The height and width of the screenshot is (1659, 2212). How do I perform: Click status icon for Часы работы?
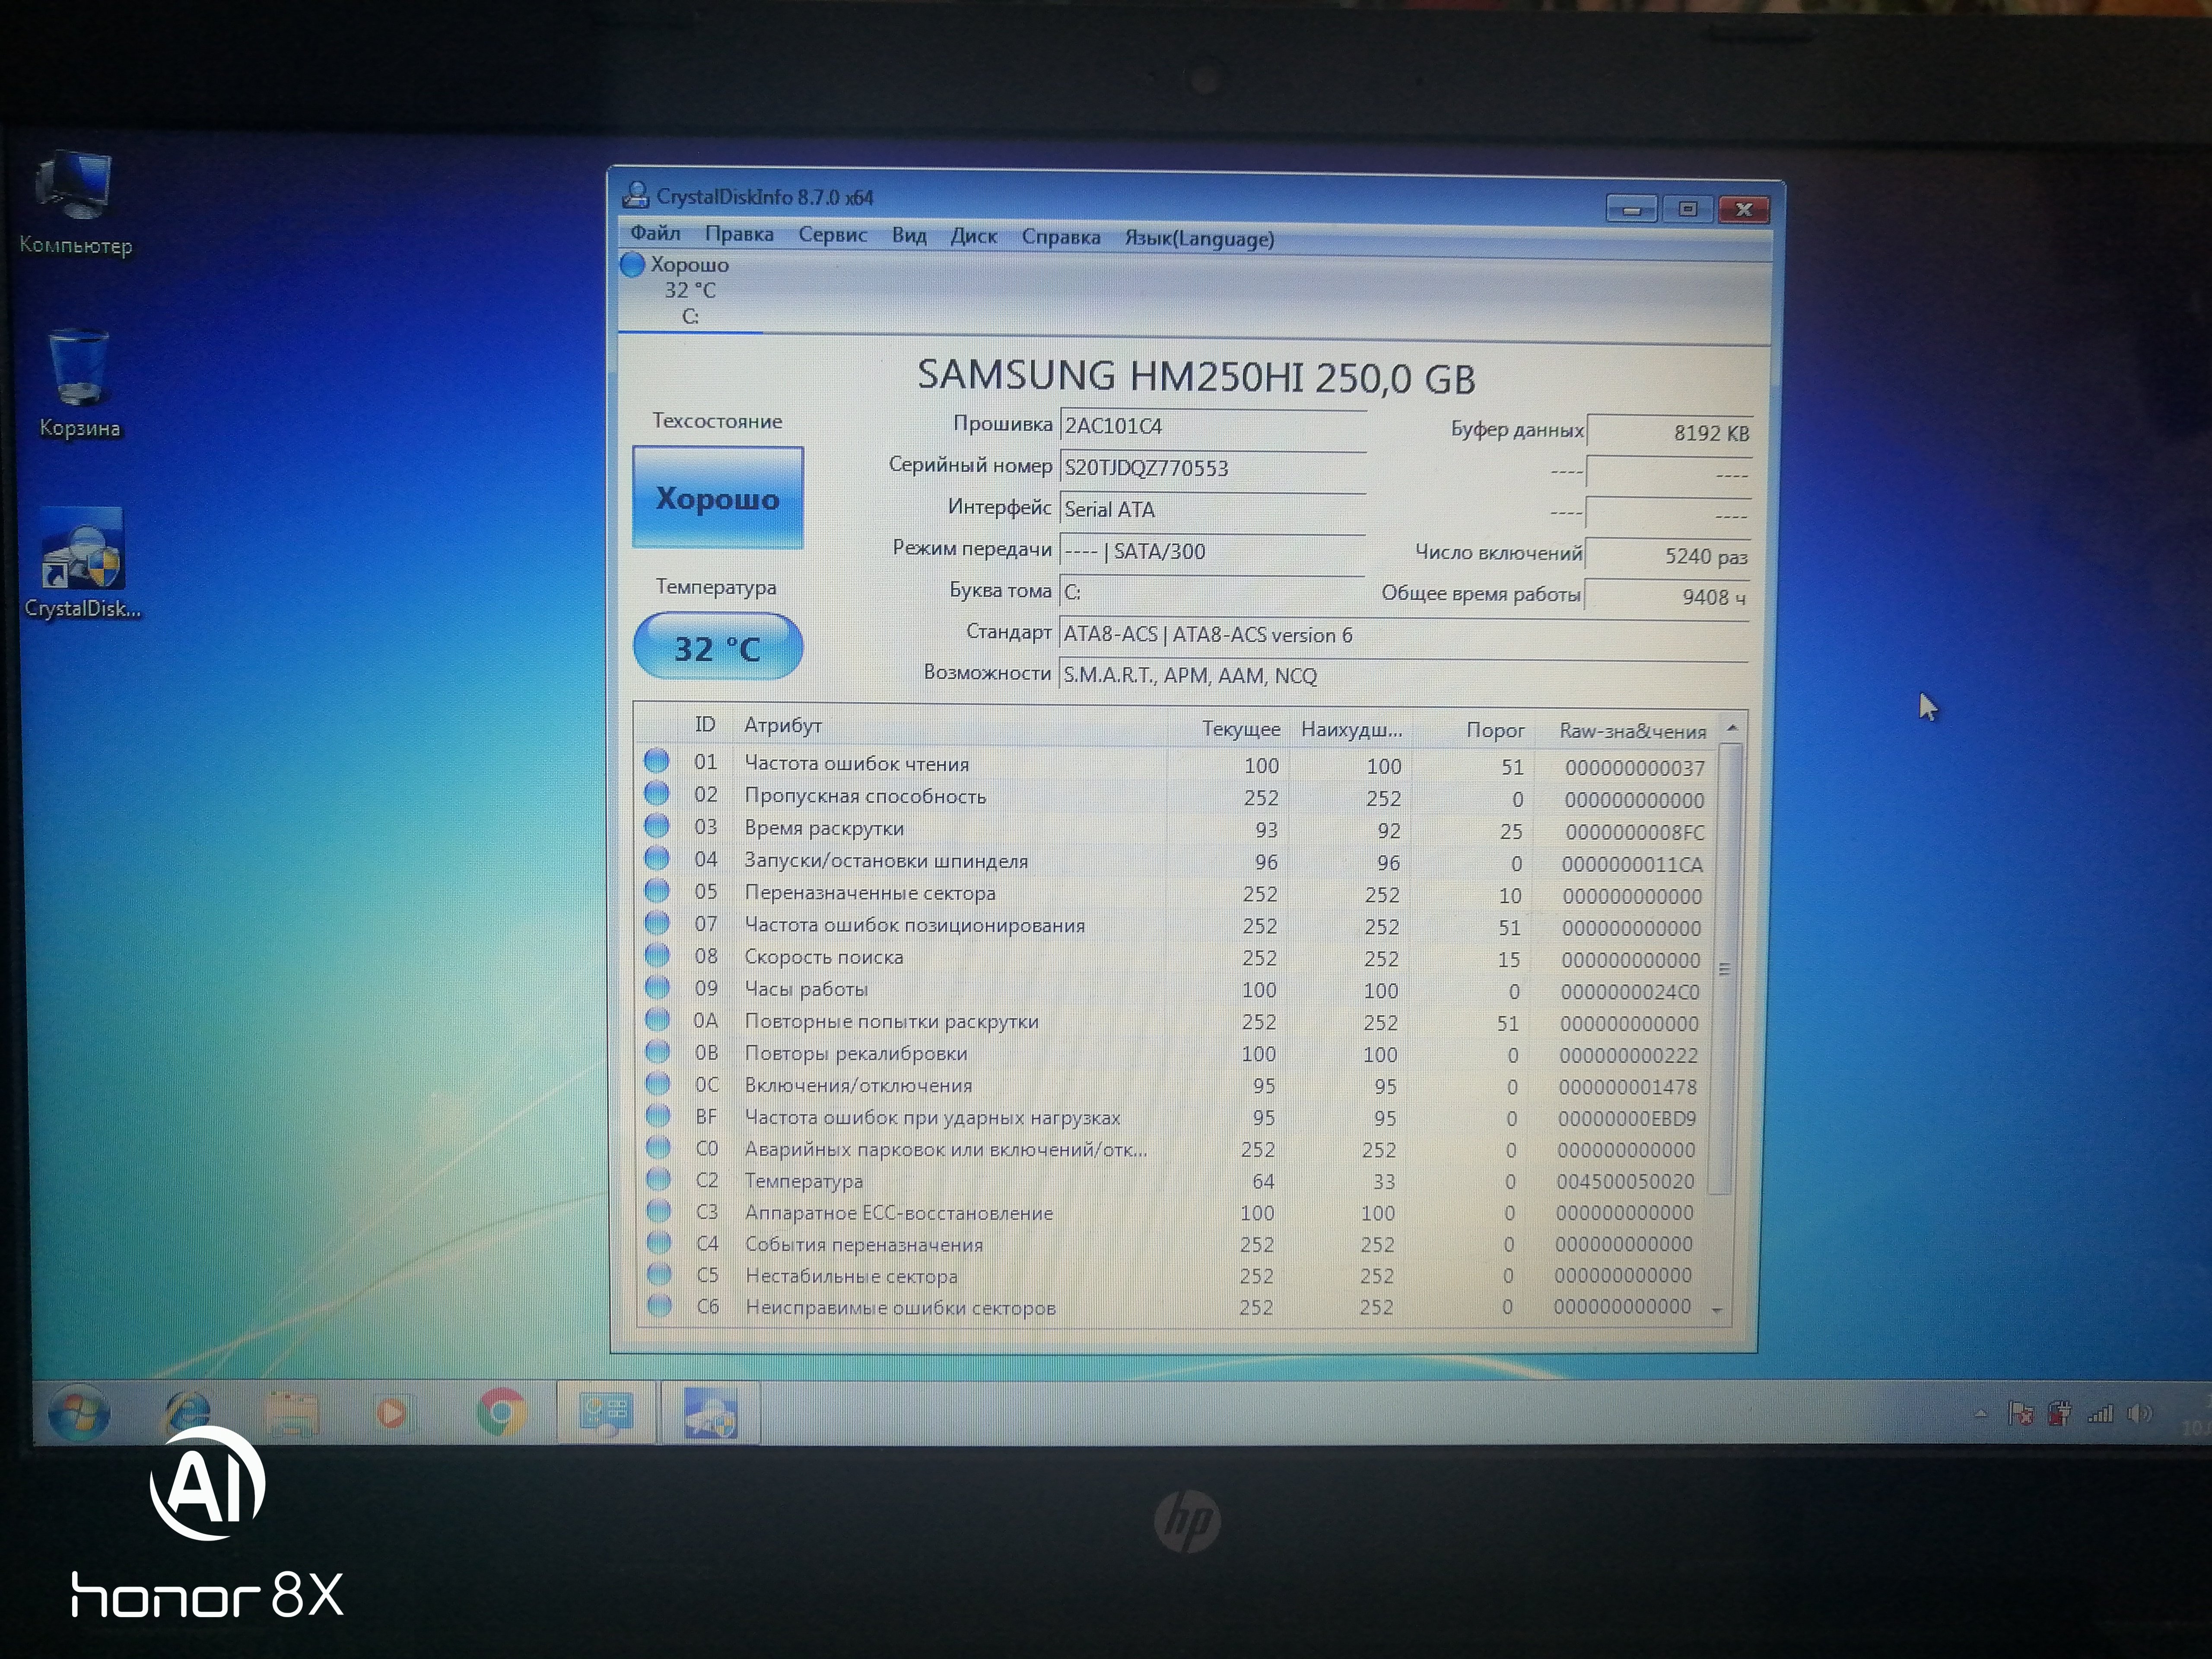[x=657, y=987]
